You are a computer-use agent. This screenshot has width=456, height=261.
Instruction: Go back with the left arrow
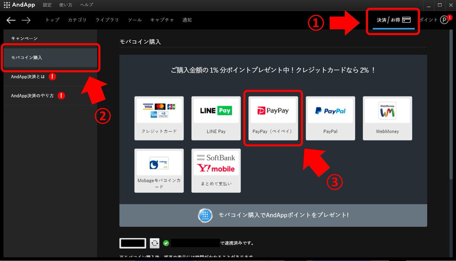[11, 20]
